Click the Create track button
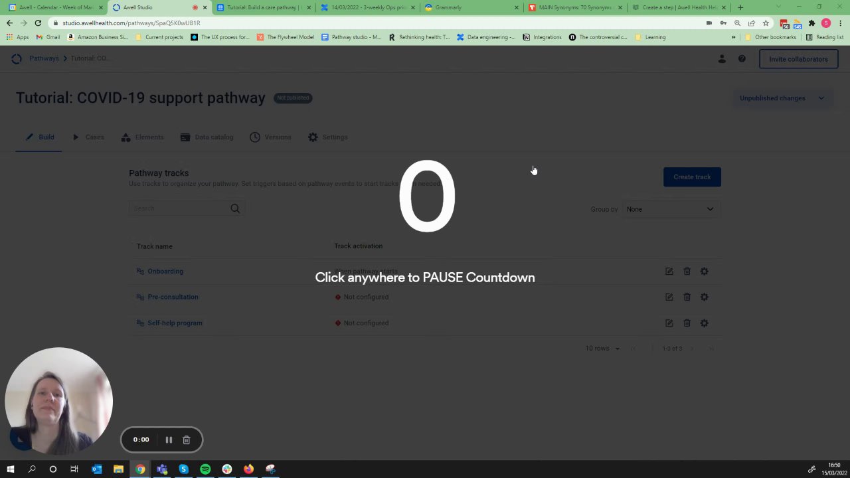This screenshot has height=478, width=850. (x=692, y=177)
